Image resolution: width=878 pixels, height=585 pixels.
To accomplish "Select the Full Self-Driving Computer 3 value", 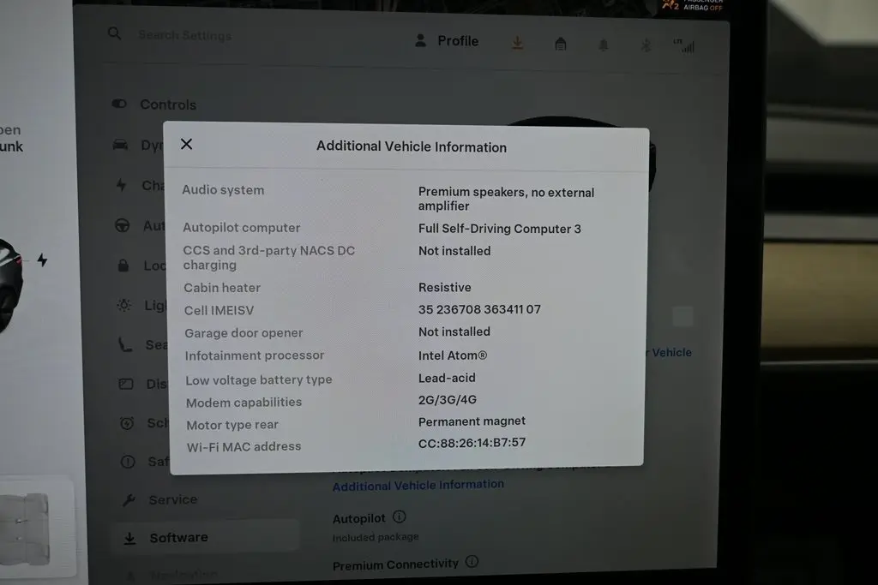I will click(500, 229).
